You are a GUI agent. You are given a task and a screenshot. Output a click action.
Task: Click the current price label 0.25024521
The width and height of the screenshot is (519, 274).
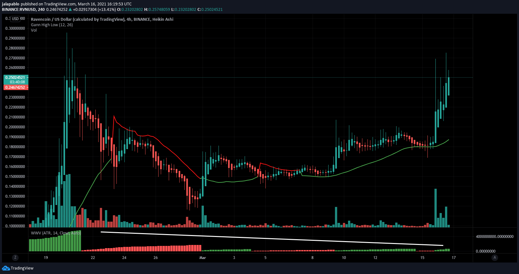click(16, 78)
